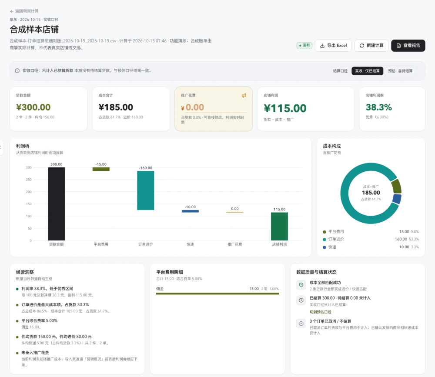Start a new calculation with 新建计算
The width and height of the screenshot is (435, 377).
click(371, 46)
